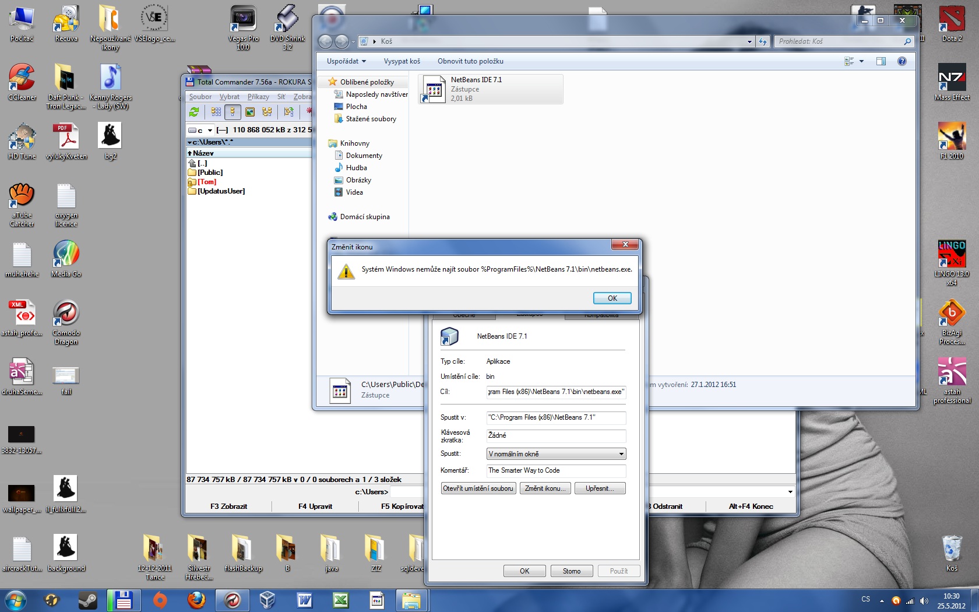
Task: Click Total Commander refresh toolbar icon
Action: [x=194, y=112]
